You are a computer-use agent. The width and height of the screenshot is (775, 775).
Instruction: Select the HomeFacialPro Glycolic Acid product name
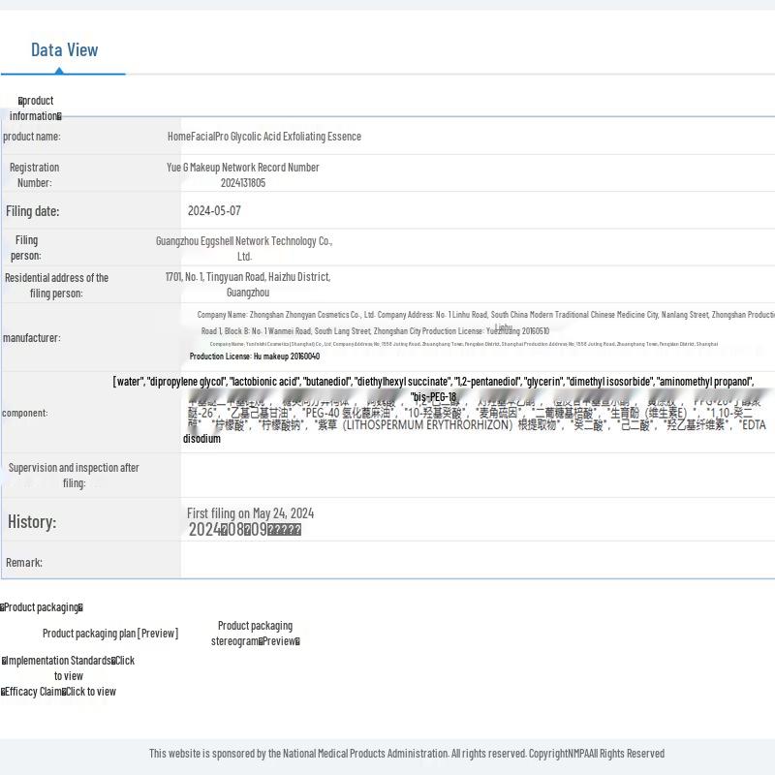263,137
